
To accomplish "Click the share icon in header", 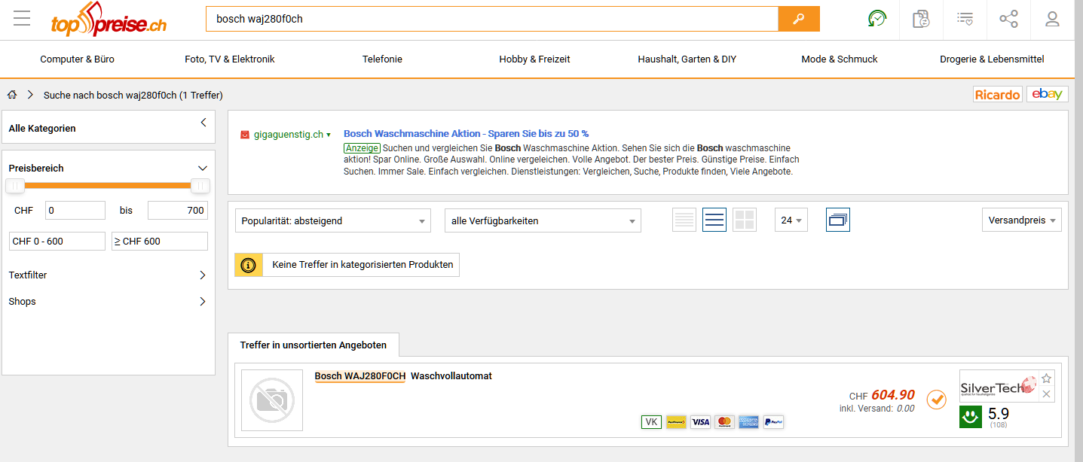I will [x=1008, y=19].
